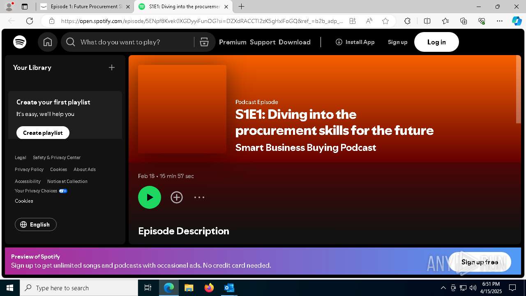Click the Spotify logo

coord(20,42)
